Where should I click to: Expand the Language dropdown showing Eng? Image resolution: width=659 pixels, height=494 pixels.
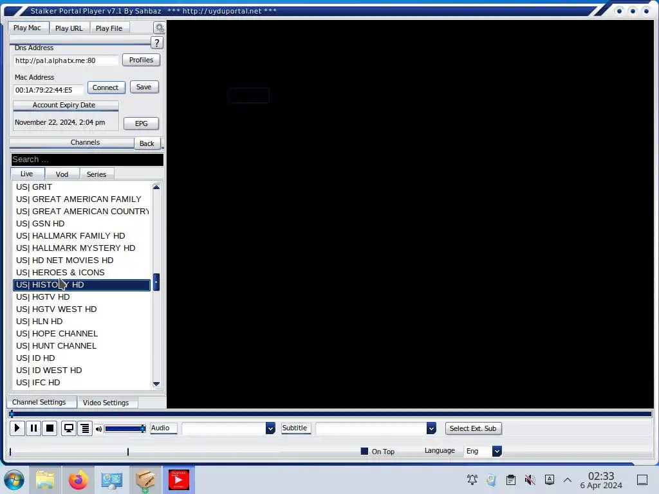click(497, 451)
